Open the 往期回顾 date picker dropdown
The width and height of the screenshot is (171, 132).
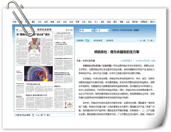click(x=87, y=40)
